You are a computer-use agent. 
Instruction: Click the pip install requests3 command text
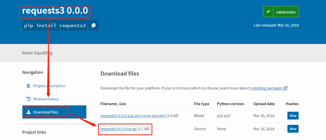pos(55,25)
